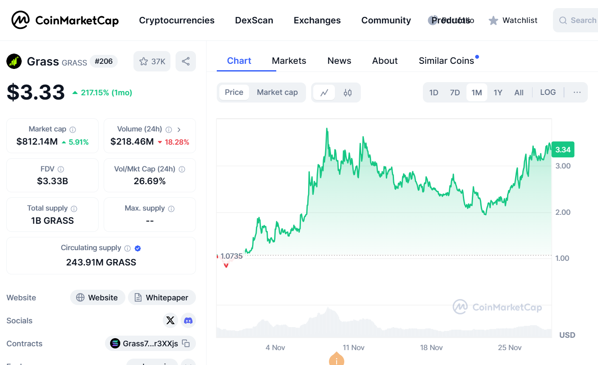598x365 pixels.
Task: Switch to line chart view icon
Action: coord(324,92)
